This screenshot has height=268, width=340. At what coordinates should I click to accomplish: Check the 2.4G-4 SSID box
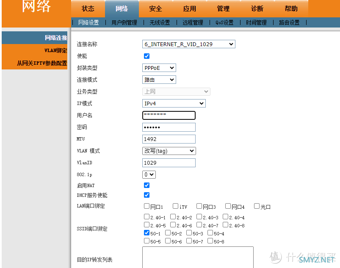226,217
